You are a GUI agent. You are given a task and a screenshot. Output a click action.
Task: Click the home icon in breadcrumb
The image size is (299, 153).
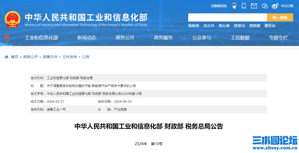coord(6,57)
